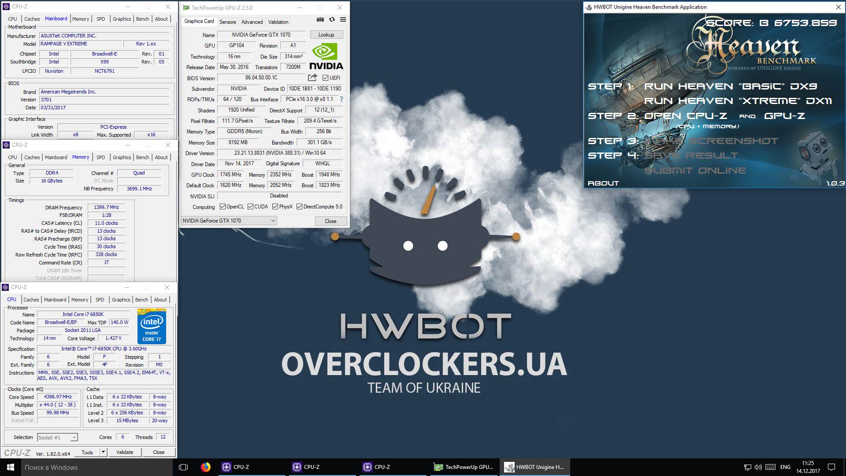Viewport: 846px width, 476px height.
Task: Click HWBOT Heaven window title icon
Action: [x=589, y=7]
